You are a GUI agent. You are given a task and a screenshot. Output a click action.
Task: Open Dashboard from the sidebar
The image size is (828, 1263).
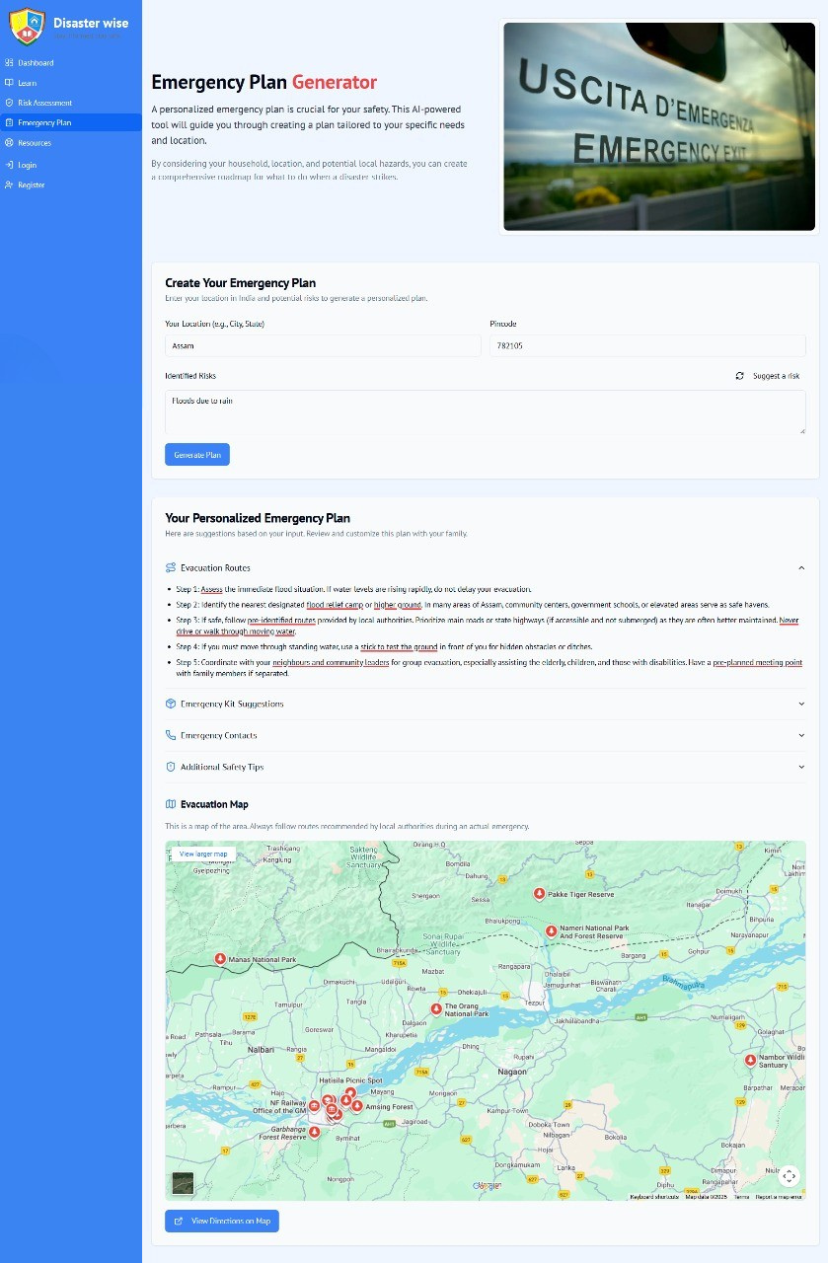click(71, 63)
